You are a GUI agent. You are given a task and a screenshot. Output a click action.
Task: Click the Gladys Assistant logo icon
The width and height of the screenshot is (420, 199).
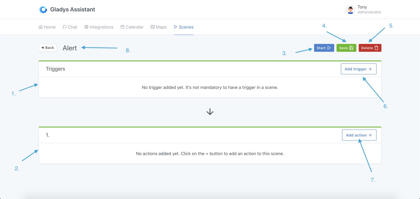pos(43,10)
